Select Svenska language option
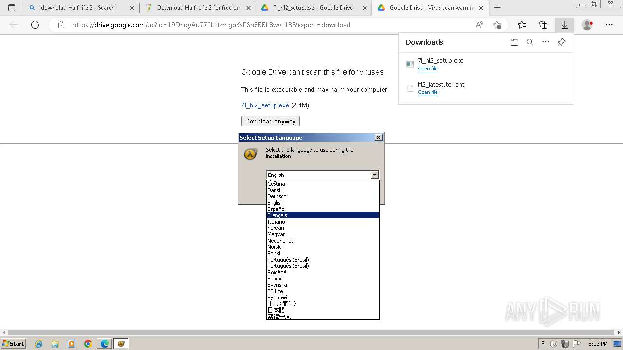 click(323, 285)
